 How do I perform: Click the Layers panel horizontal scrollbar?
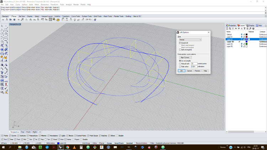(x=241, y=132)
